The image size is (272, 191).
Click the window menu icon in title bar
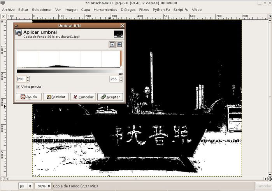tap(3, 3)
